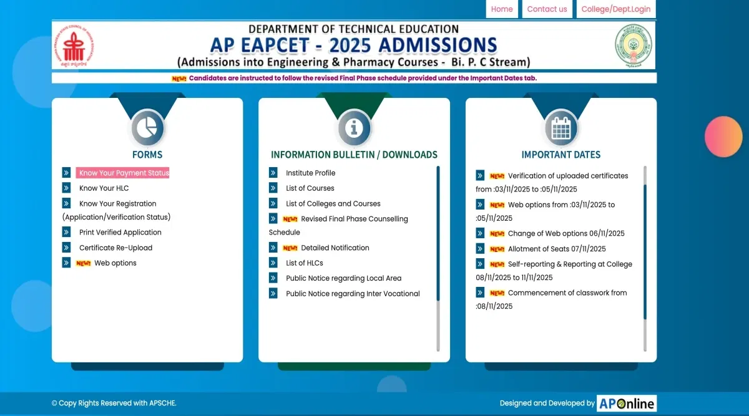749x416 pixels.
Task: Click arrow icon beside Institute Profile
Action: tap(273, 173)
